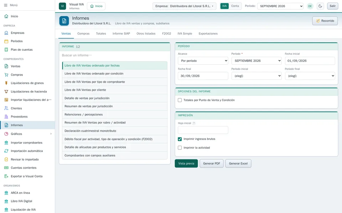This screenshot has width=342, height=213.
Task: Click the Proveedores building icon
Action: (x=6, y=117)
